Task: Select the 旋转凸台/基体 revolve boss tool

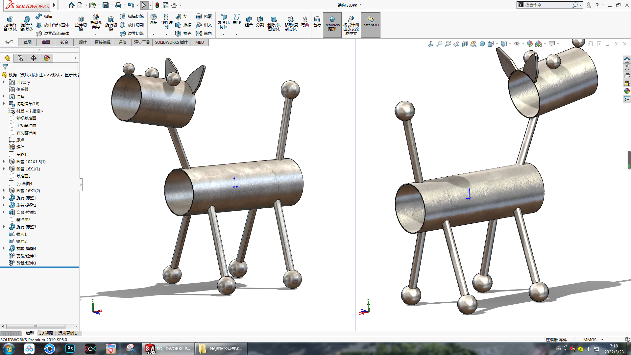Action: coord(26,24)
